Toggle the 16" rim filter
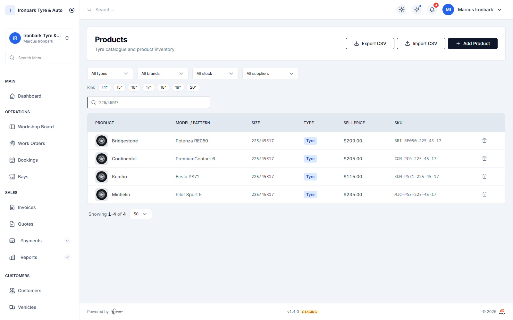 [134, 87]
